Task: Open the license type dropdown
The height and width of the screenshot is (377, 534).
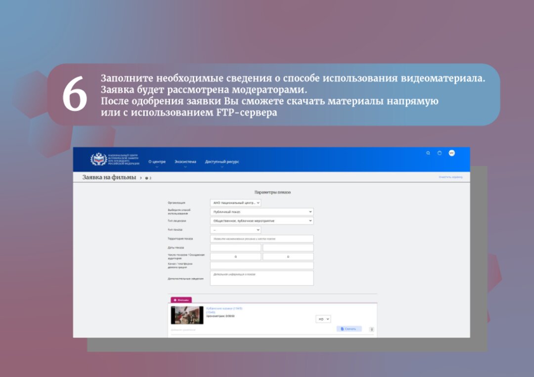Action: pyautogui.click(x=262, y=221)
